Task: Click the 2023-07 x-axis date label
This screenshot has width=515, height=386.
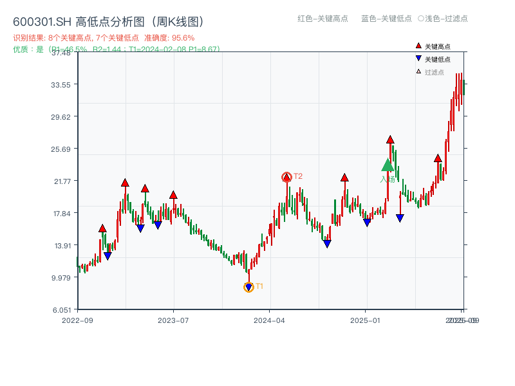Action: 173,320
